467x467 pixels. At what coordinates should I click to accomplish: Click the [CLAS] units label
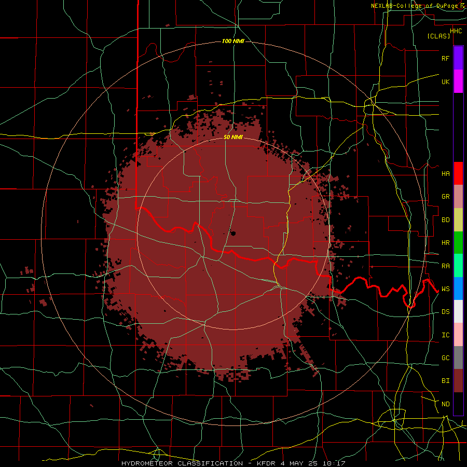[438, 36]
